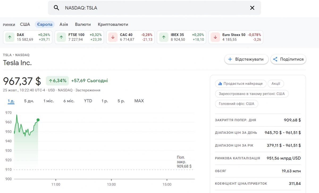The width and height of the screenshot is (319, 193).
Task: Click the Поділитися share button
Action: (288, 59)
